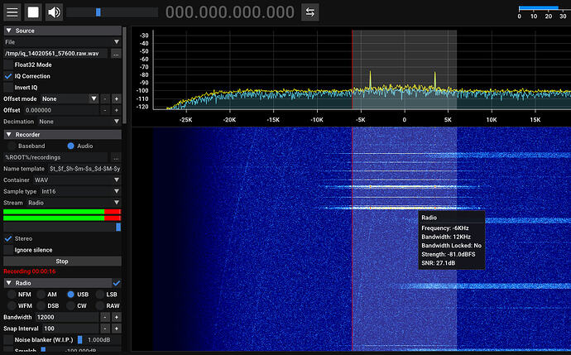Enable Float32 Mode checkbox
Viewport: 571px width, 355px height.
pos(8,65)
